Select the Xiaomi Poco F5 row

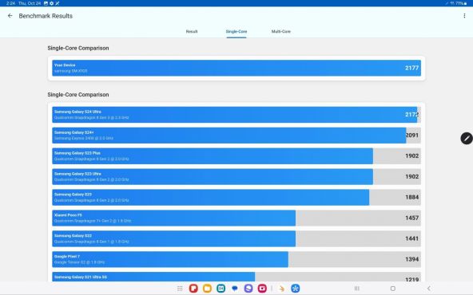click(236, 218)
